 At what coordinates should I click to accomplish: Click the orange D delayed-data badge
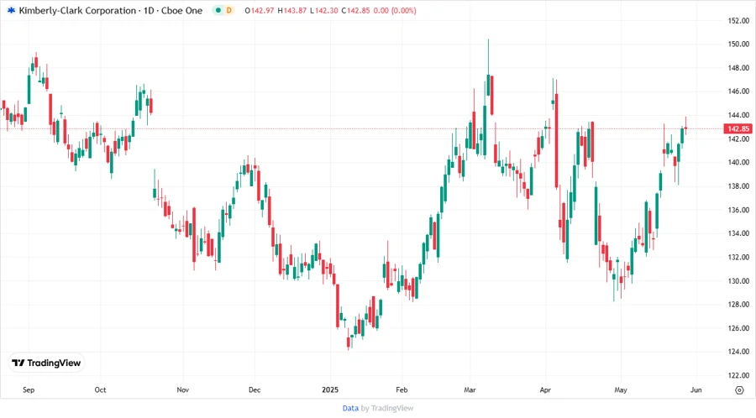pyautogui.click(x=230, y=11)
